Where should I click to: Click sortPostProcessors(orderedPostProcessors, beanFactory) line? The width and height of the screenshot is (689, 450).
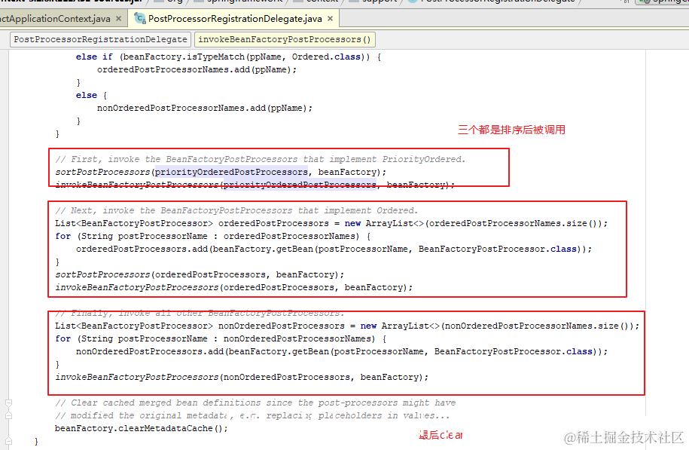pyautogui.click(x=200, y=274)
